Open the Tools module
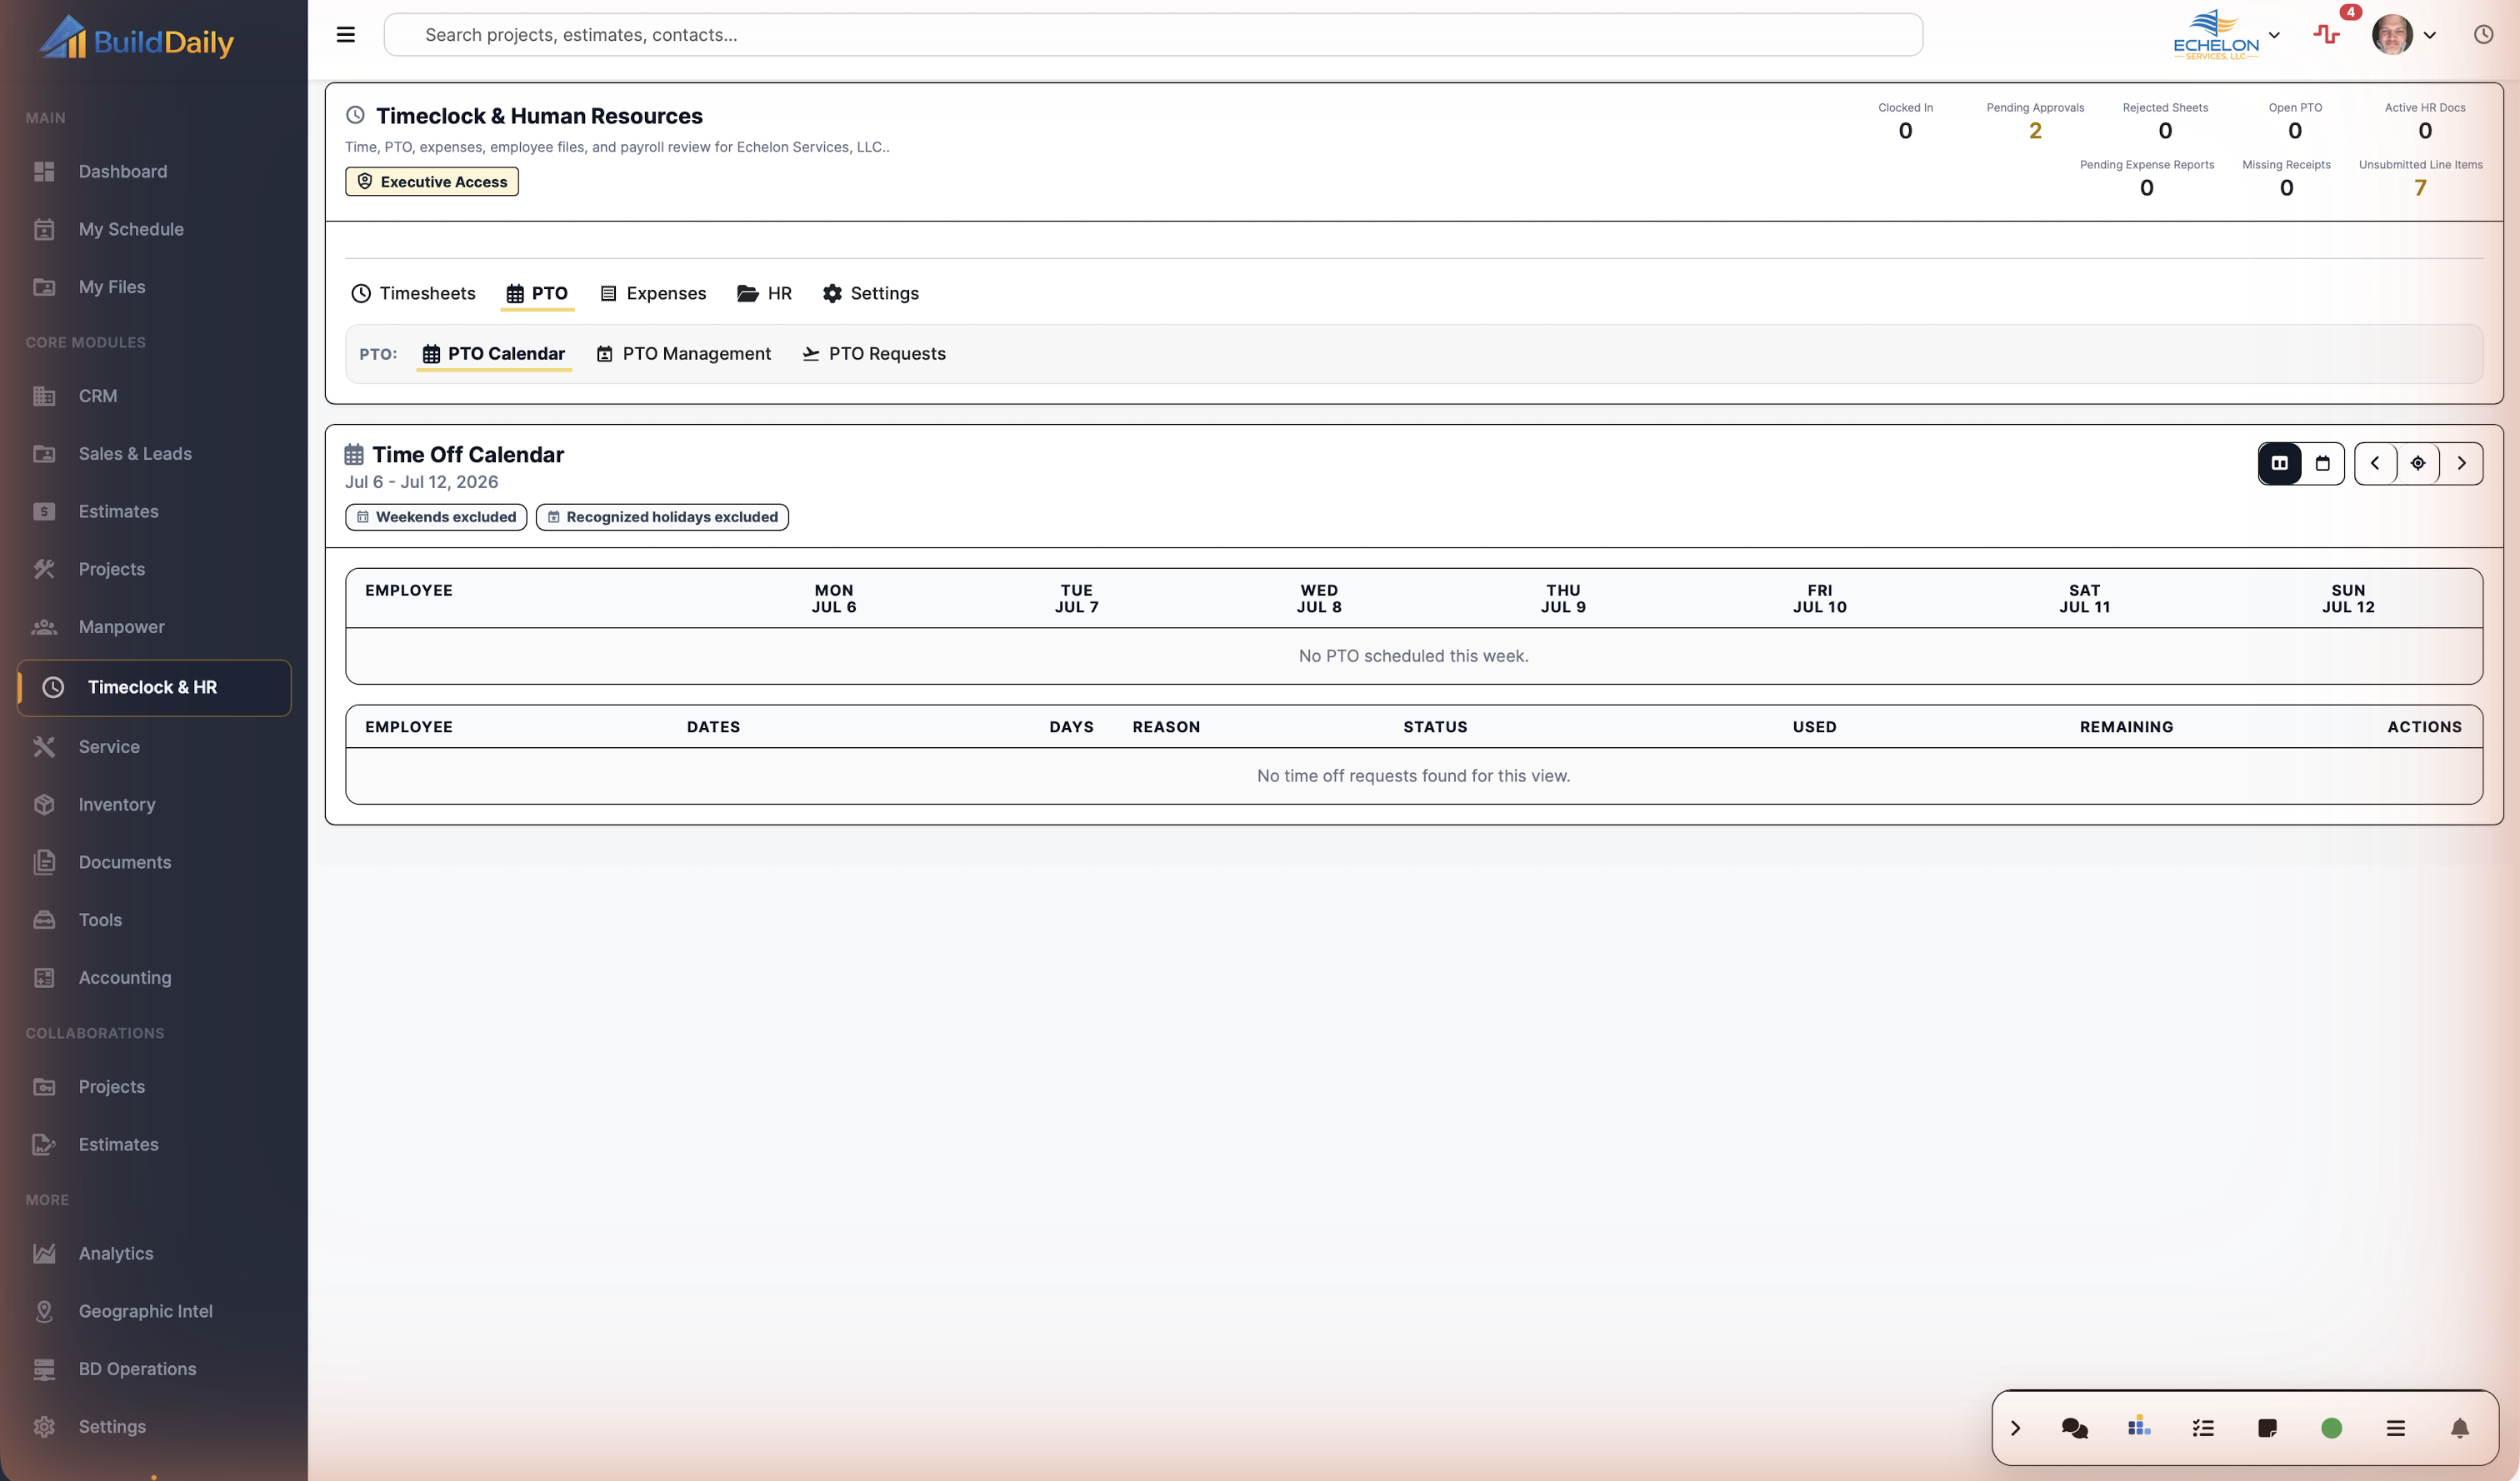Viewport: 2520px width, 1481px height. tap(154, 920)
